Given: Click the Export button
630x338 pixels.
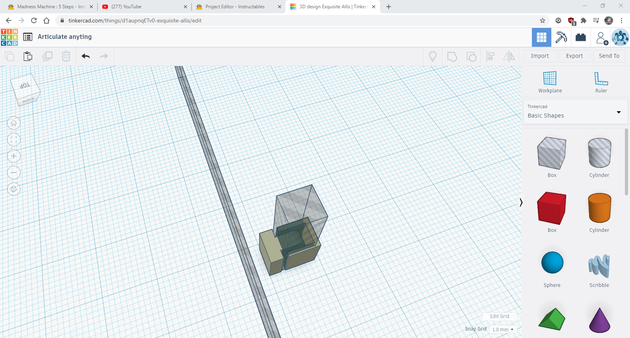Looking at the screenshot, I should pyautogui.click(x=574, y=56).
